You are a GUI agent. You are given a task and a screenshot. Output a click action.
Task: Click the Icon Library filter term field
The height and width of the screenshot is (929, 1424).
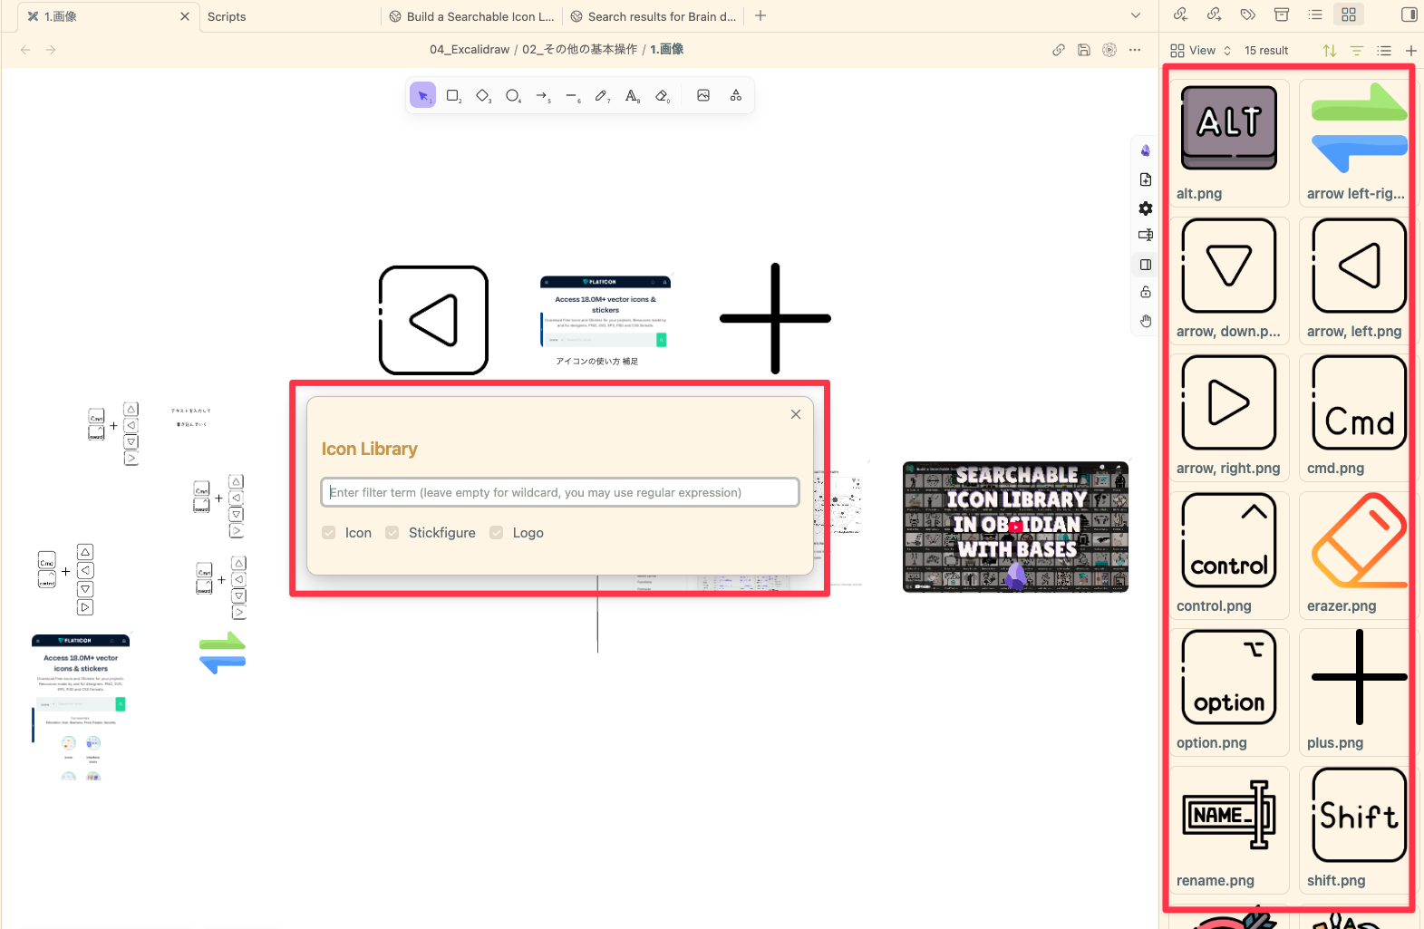559,492
